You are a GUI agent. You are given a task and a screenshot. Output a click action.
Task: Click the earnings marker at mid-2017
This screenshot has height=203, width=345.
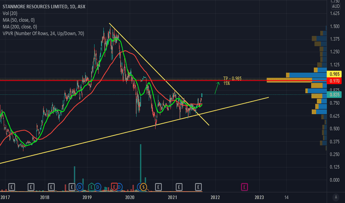tap(31, 187)
